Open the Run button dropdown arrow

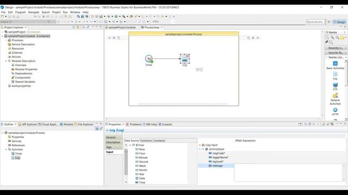(120, 16)
